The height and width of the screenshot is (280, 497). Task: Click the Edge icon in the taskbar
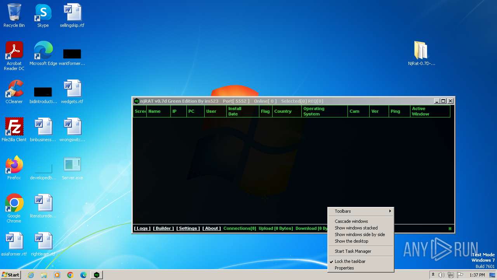click(83, 275)
